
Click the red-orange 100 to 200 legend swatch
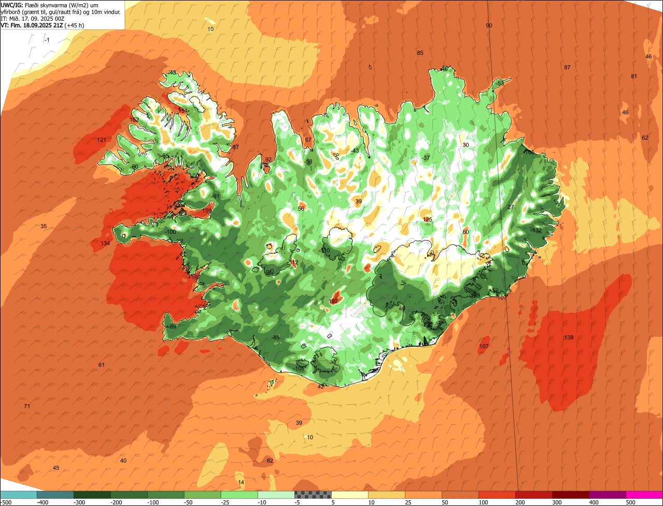click(x=496, y=495)
